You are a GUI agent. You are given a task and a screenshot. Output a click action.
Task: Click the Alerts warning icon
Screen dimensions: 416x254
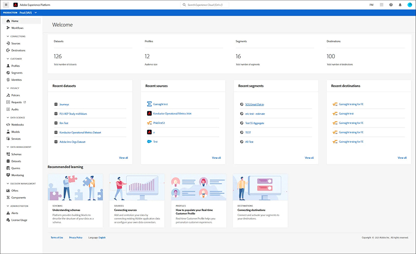tap(8, 213)
